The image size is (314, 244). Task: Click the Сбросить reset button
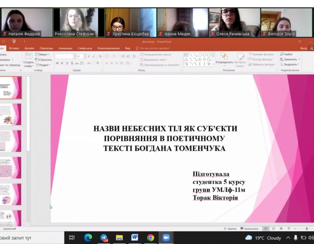click(x=43, y=60)
